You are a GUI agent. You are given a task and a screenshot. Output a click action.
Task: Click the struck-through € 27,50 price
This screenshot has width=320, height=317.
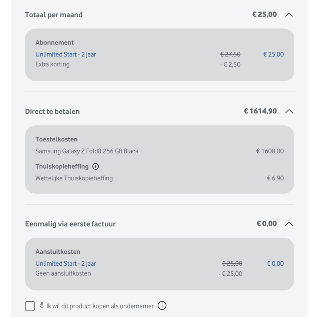click(230, 55)
